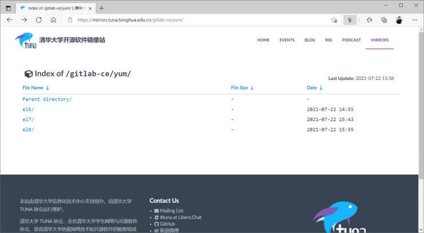Click the vertical page scrollbar
424x233 pixels.
(421, 106)
